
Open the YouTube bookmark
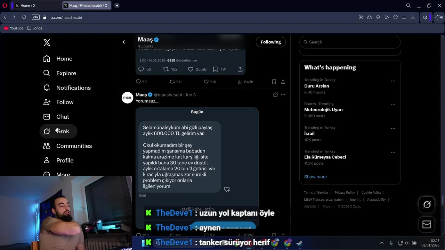[x=14, y=28]
